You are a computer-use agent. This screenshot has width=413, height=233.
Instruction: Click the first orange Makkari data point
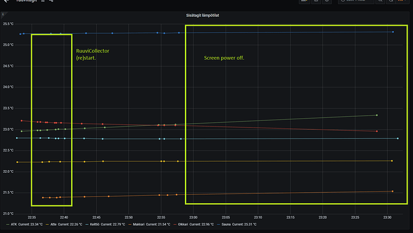[x=43, y=198]
